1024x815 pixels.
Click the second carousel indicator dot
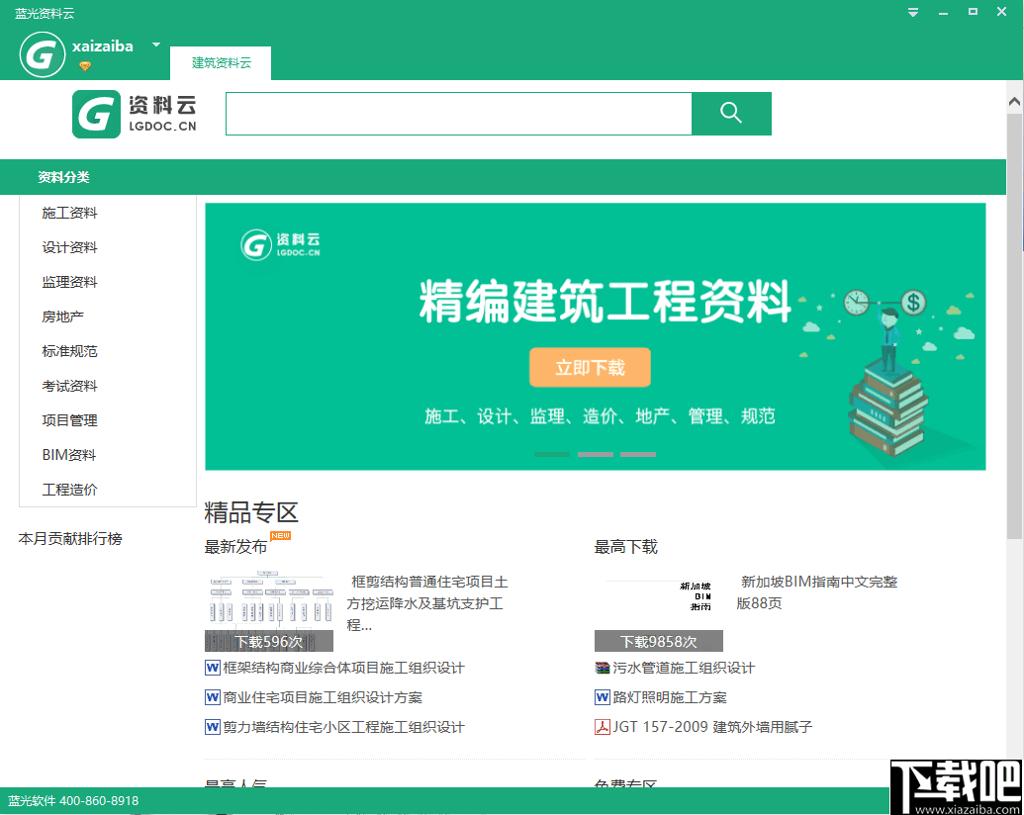coord(595,454)
